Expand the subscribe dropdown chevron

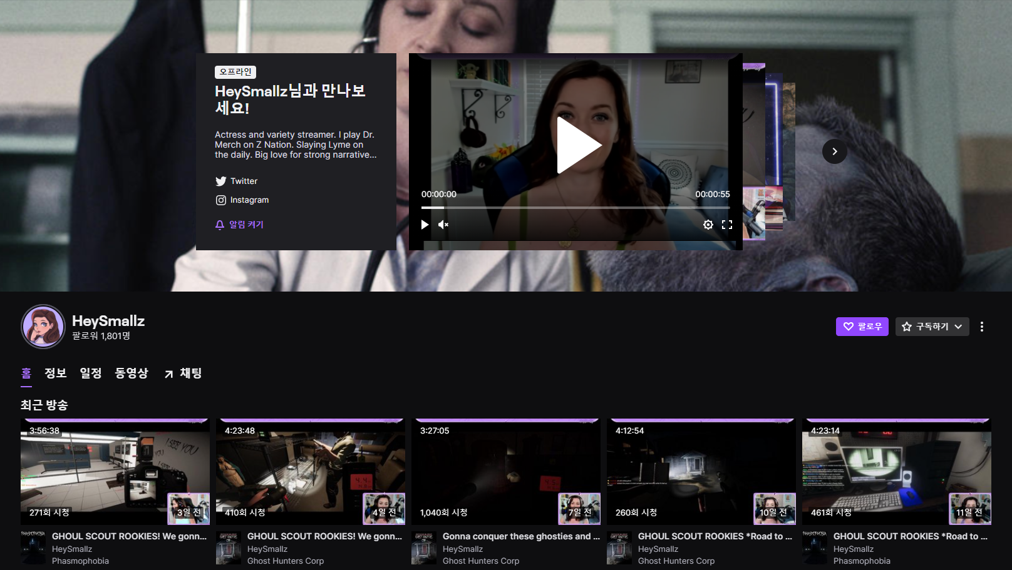pos(959,327)
